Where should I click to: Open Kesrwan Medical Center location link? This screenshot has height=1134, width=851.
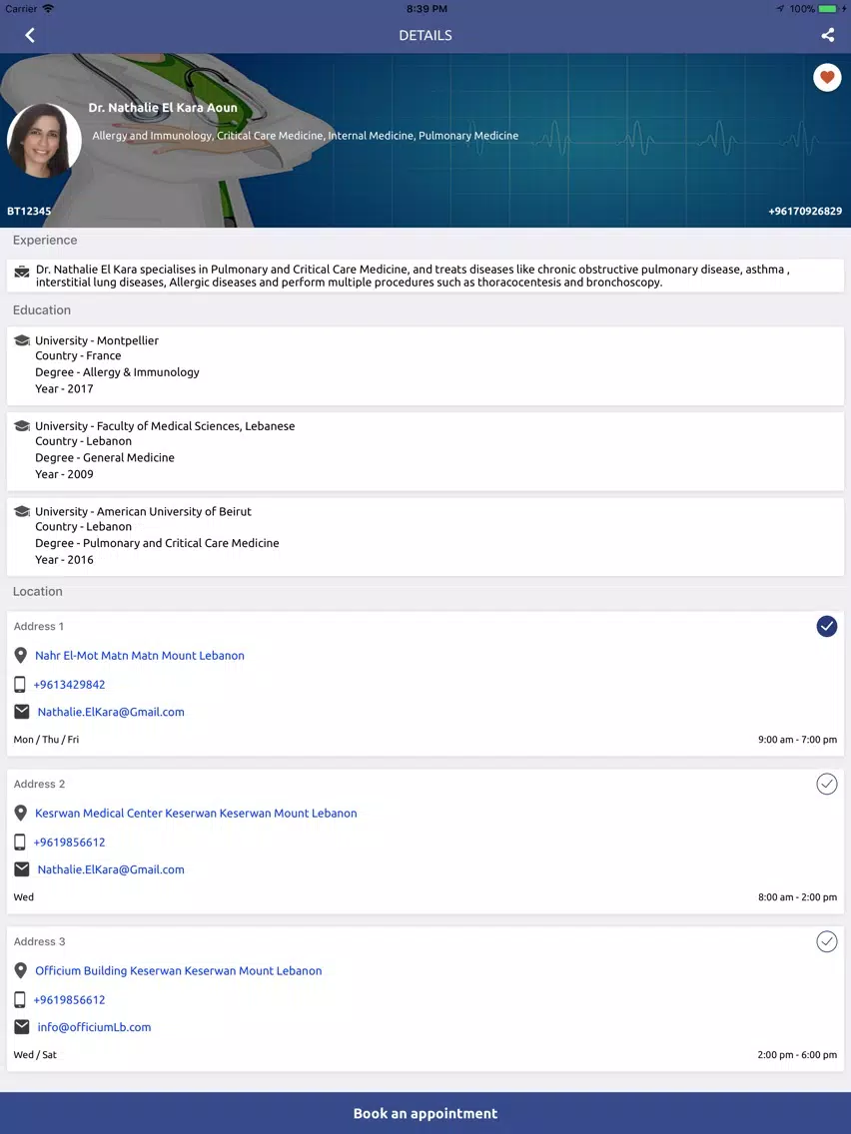(196, 813)
